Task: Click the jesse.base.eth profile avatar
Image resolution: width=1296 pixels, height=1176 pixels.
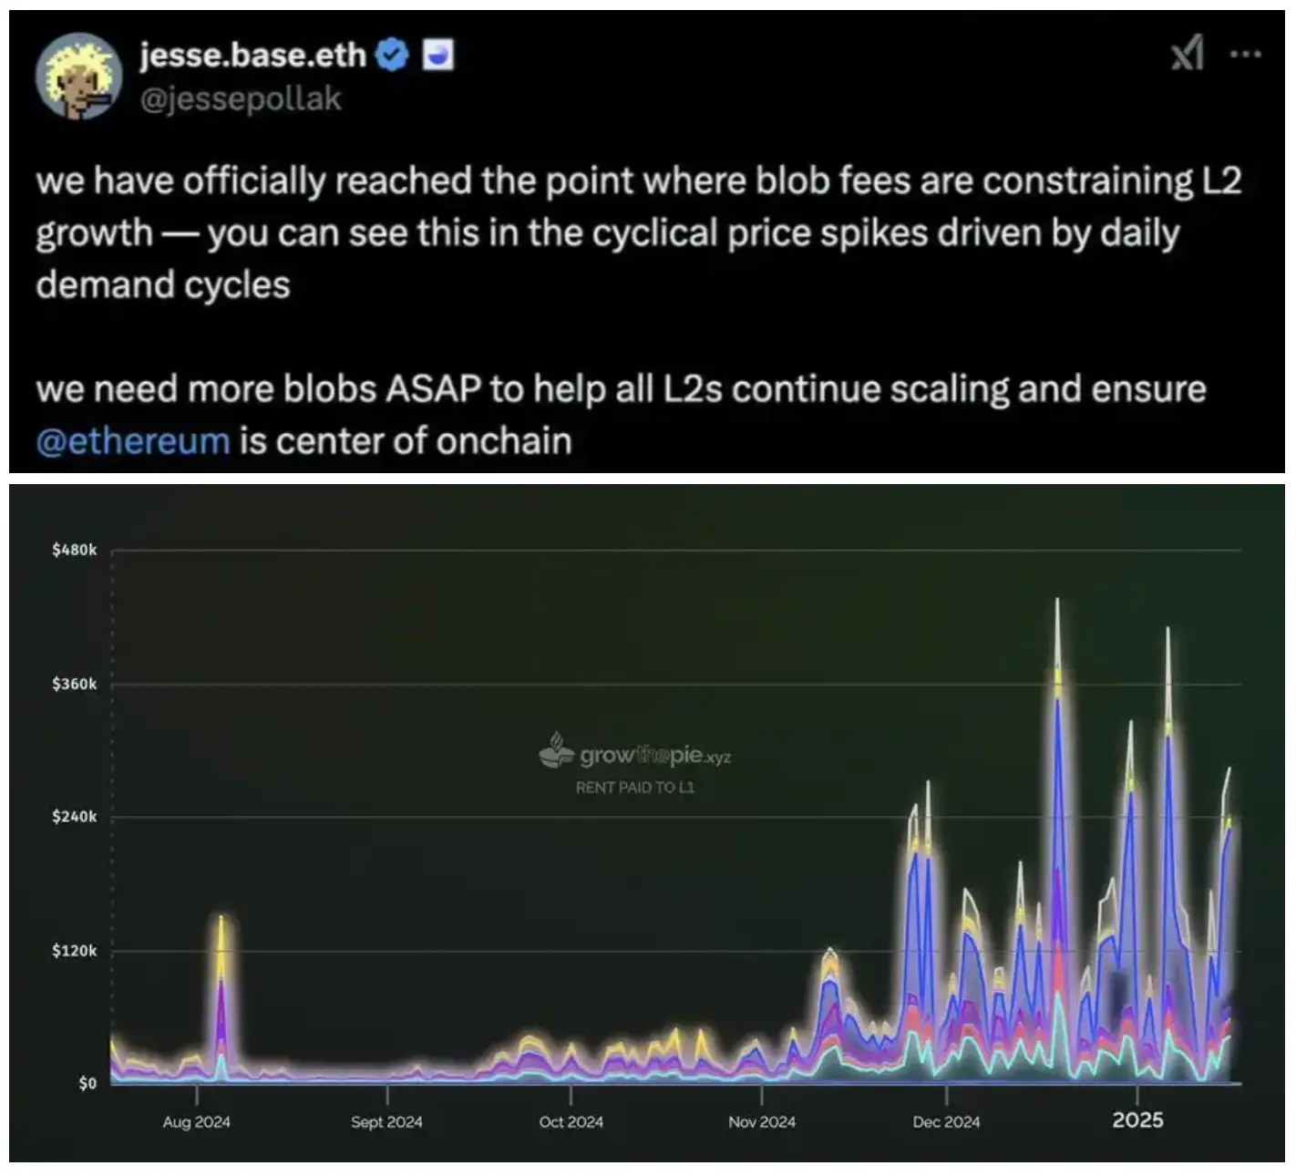Action: [x=78, y=77]
